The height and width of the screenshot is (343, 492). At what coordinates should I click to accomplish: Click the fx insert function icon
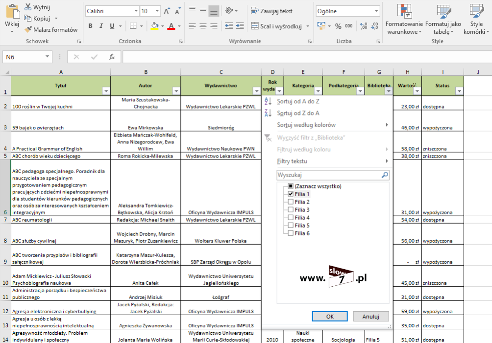[x=112, y=57]
